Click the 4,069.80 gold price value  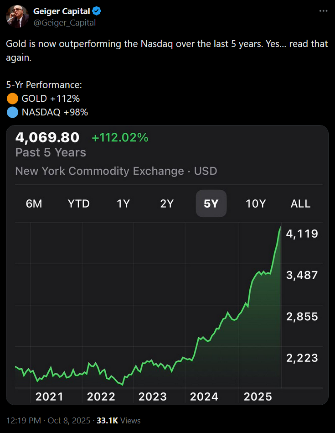pos(47,137)
